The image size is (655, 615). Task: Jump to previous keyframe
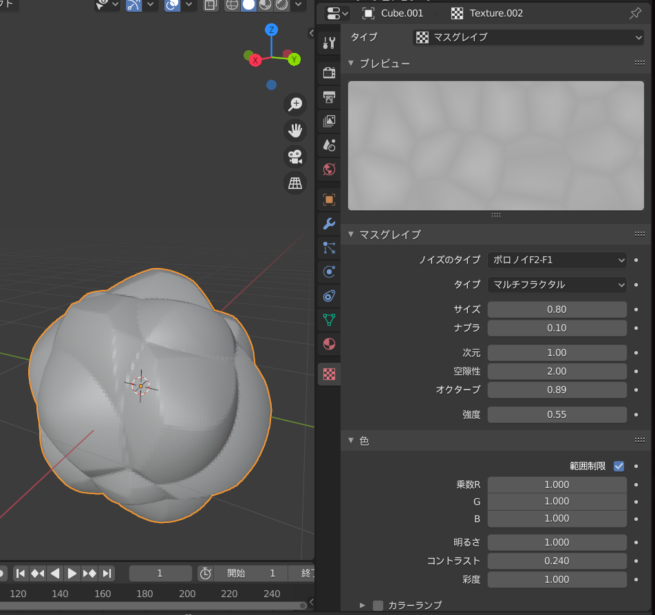38,573
